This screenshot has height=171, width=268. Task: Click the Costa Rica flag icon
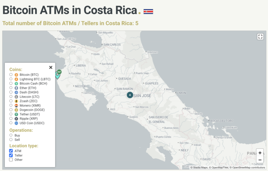148,11
